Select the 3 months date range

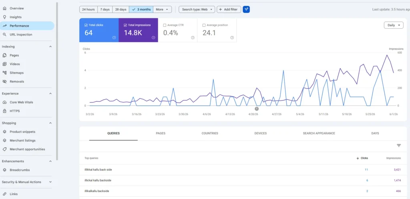[141, 10]
